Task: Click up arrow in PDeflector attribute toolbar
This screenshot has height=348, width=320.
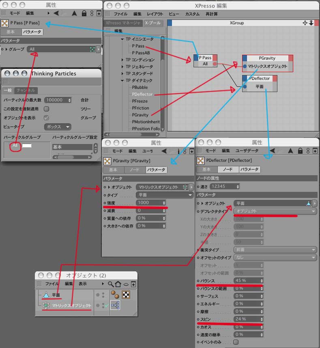Action: pos(290,151)
